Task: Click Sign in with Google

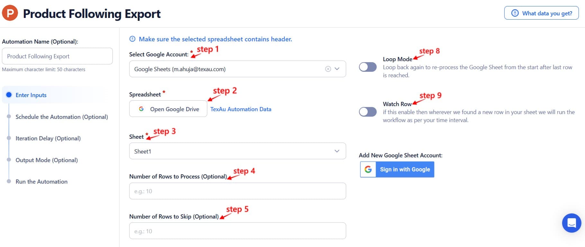Action: pos(404,169)
